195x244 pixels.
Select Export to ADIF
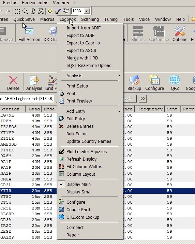[x=90, y=35]
